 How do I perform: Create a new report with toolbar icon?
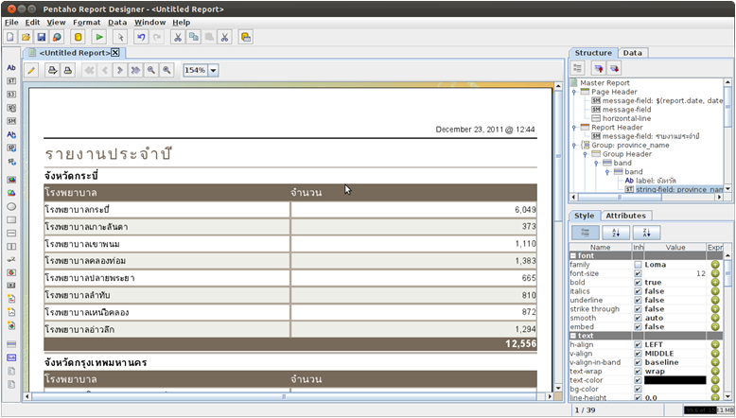[10, 37]
